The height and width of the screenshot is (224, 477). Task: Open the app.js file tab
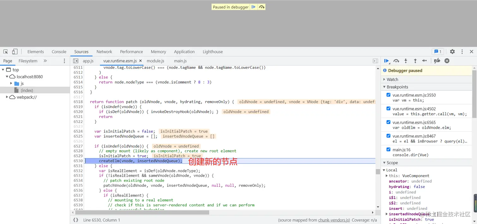pyautogui.click(x=88, y=61)
